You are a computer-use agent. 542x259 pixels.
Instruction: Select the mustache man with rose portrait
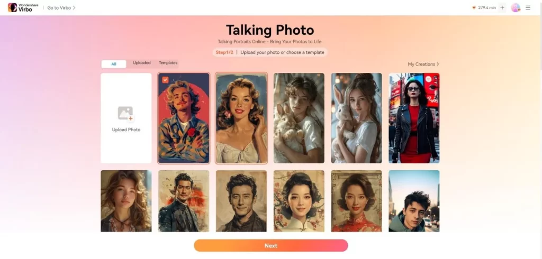click(x=184, y=118)
